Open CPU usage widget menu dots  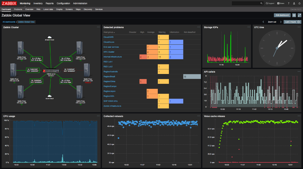point(98,116)
